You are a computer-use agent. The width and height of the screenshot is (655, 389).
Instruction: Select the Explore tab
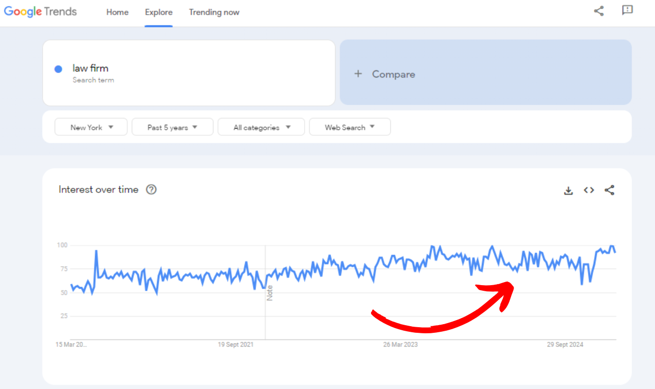[x=159, y=12]
